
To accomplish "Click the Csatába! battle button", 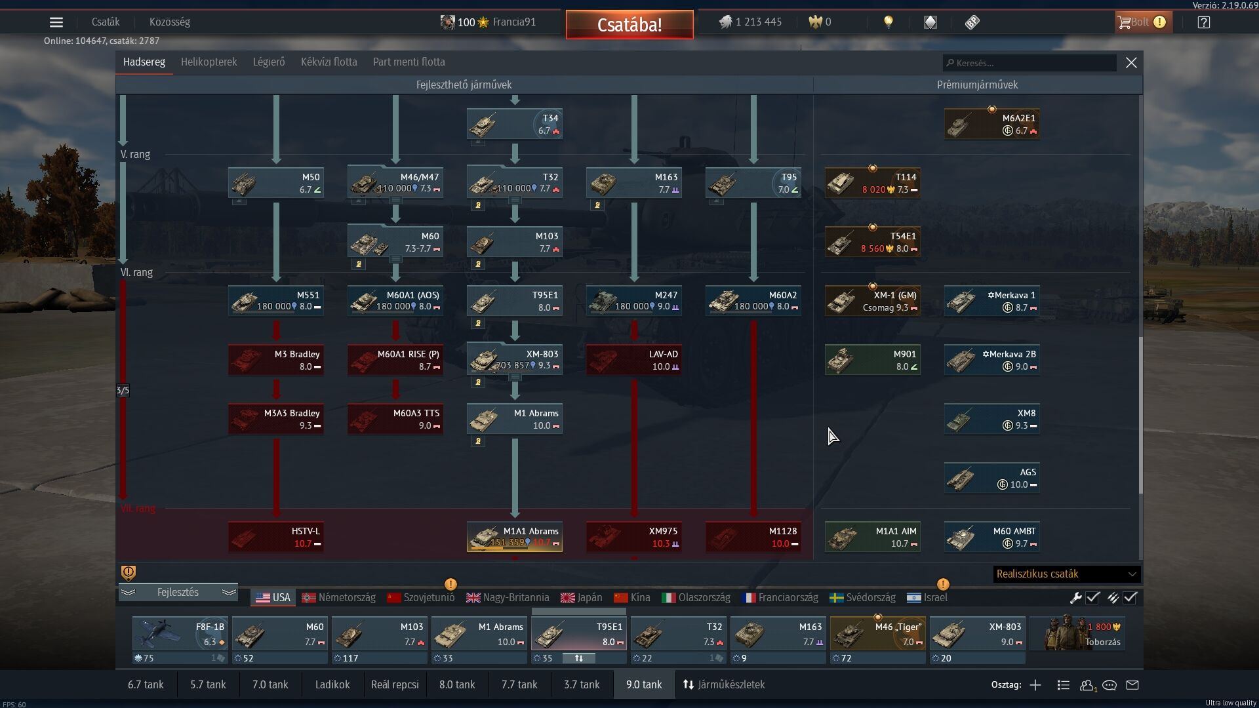I will click(629, 25).
